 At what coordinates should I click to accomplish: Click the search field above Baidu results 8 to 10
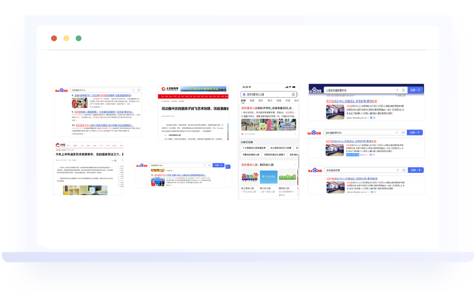[x=106, y=90]
